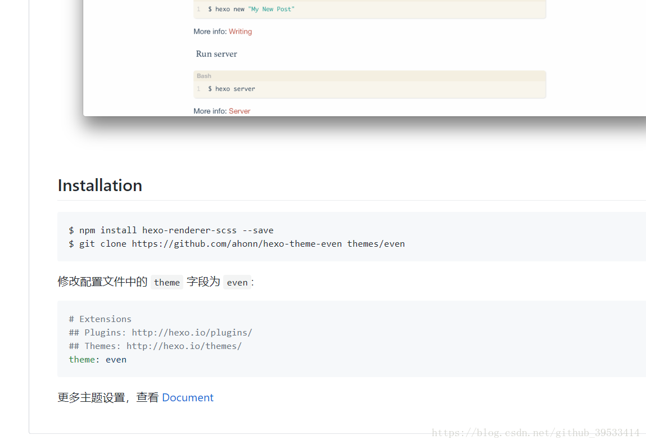
Task: Open the Document link
Action: click(x=187, y=397)
